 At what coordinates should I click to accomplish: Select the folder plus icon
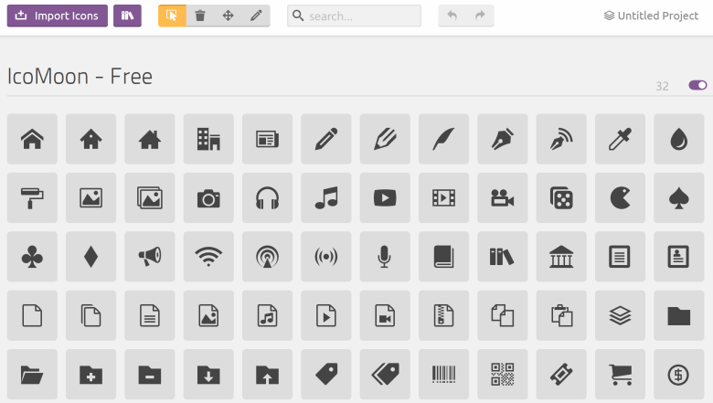pos(90,375)
